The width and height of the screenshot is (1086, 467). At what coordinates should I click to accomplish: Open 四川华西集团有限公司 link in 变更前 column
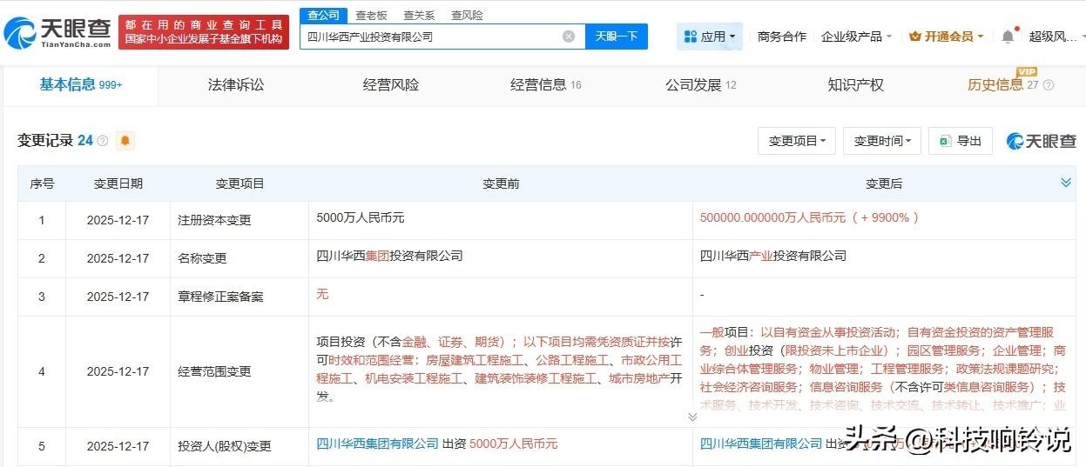click(378, 444)
